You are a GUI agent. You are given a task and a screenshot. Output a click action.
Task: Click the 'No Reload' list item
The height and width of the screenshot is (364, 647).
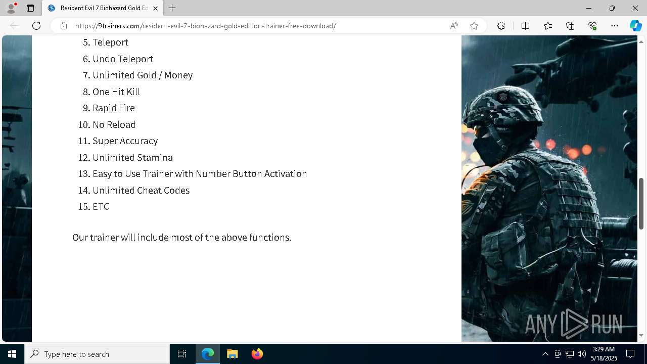click(114, 125)
